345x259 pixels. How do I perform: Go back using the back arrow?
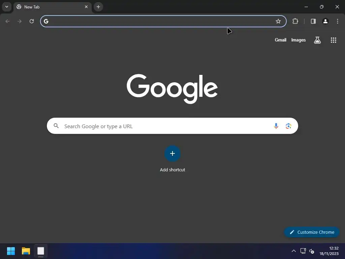[7, 21]
